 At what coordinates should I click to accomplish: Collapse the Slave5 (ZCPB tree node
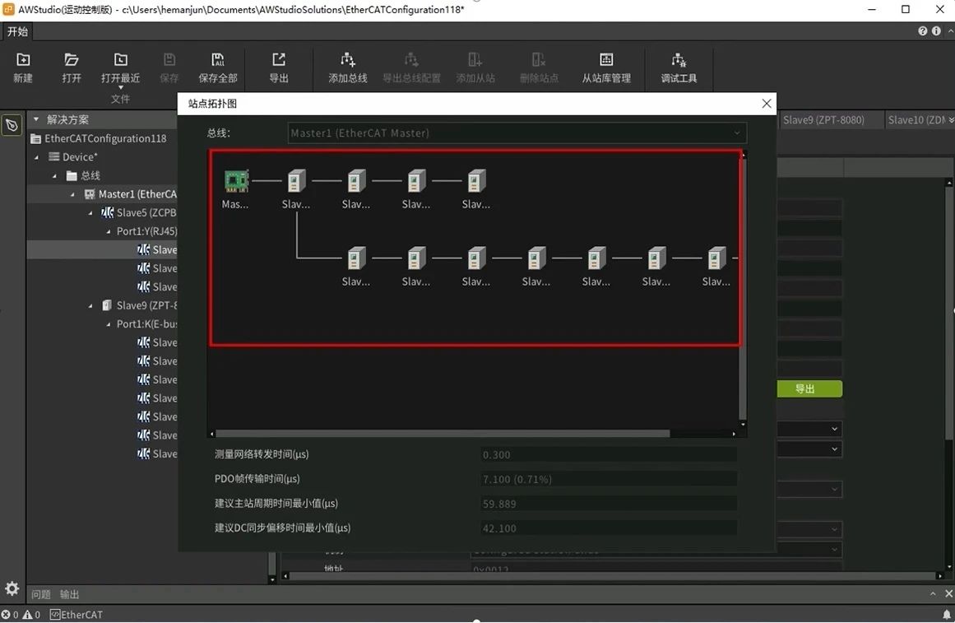click(x=90, y=213)
